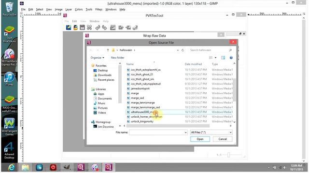This screenshot has height=173, width=309.
Task: Open the blue help icon in the file dialog
Action: coord(231,58)
